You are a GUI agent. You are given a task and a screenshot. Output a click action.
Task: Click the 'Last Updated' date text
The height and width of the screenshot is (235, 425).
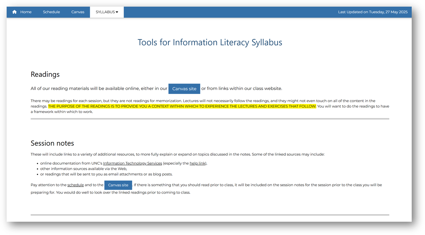click(x=372, y=12)
